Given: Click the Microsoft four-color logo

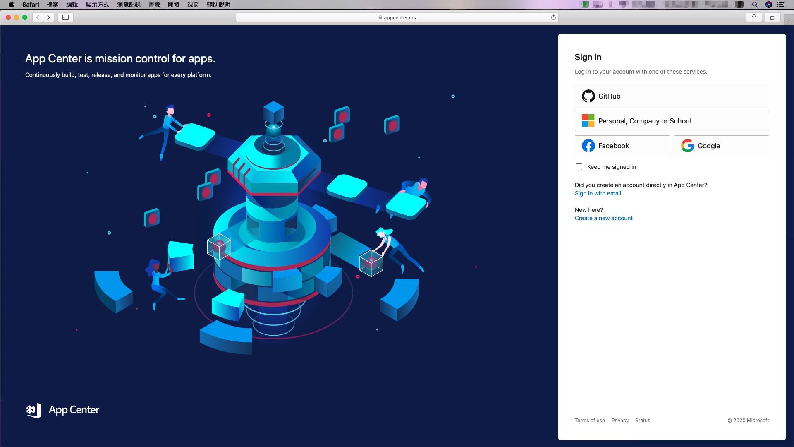Looking at the screenshot, I should pos(588,121).
